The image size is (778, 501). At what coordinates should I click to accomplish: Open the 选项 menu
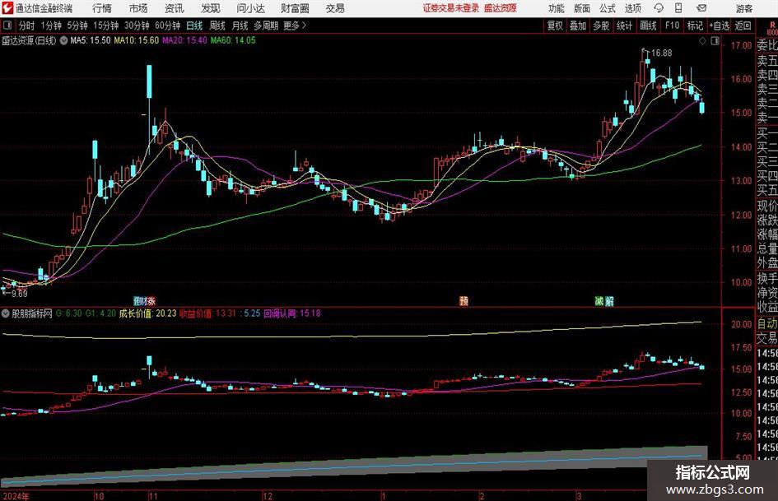(632, 8)
